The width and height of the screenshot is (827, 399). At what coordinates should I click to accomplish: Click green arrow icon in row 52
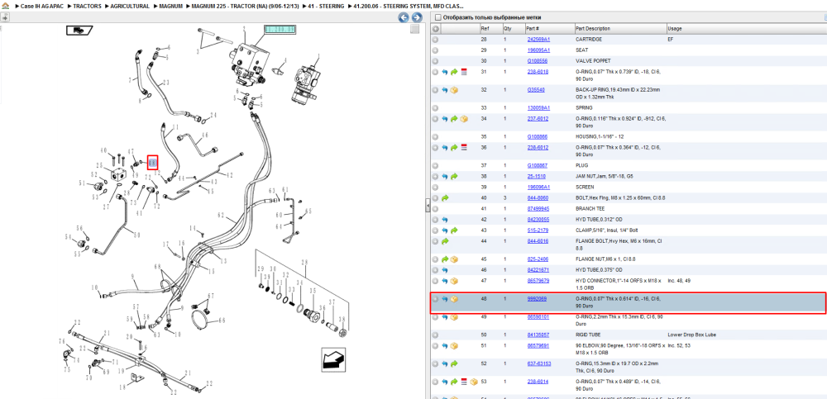pyautogui.click(x=454, y=363)
